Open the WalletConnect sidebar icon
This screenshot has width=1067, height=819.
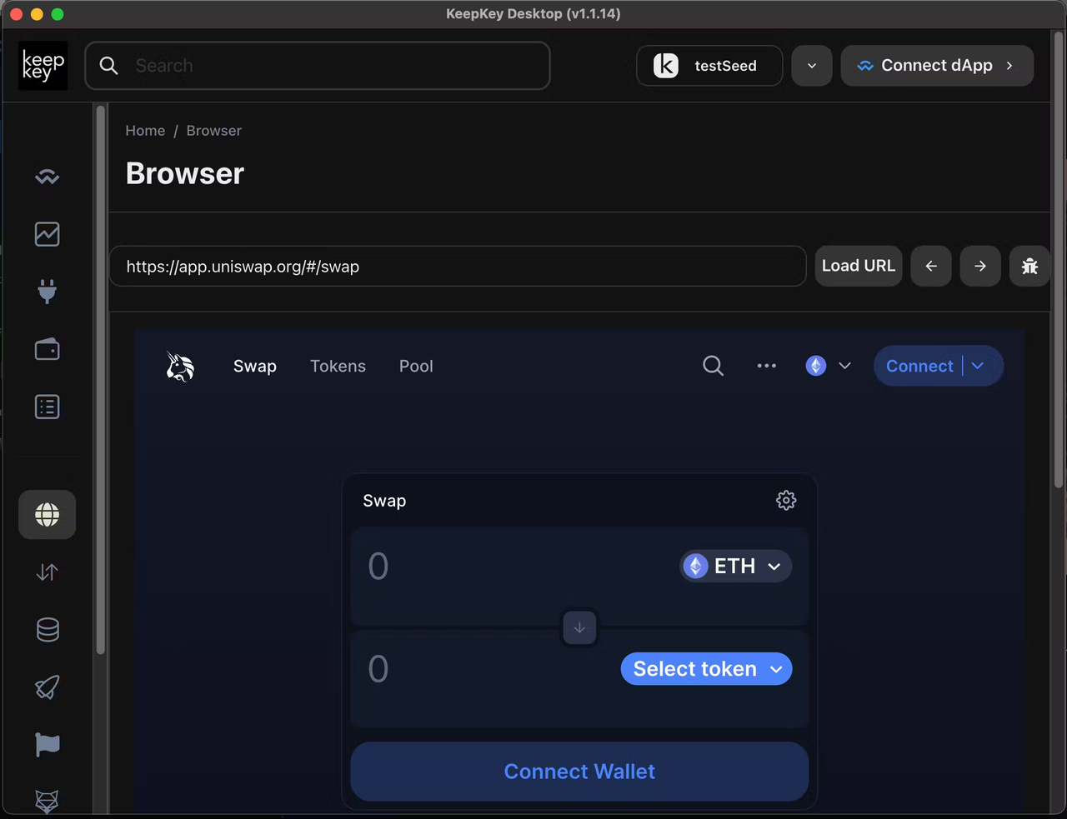[x=48, y=177]
